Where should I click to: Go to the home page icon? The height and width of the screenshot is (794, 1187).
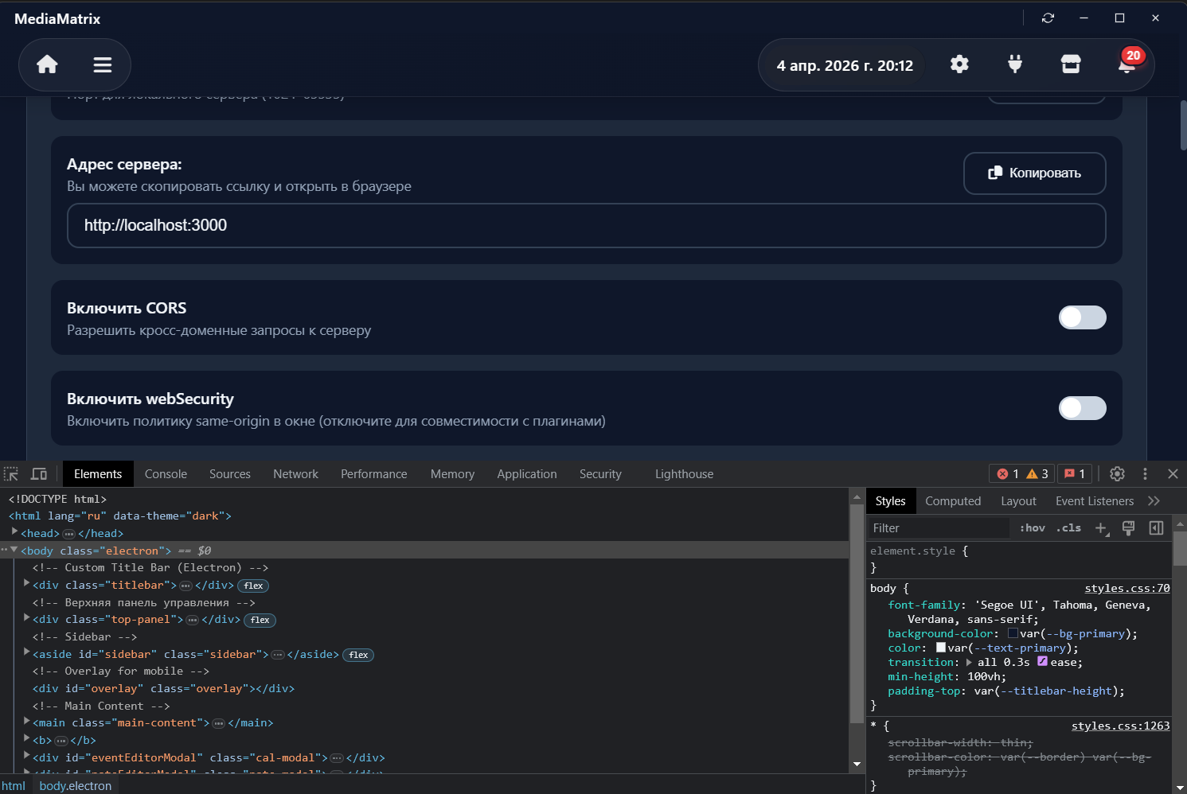pos(47,64)
